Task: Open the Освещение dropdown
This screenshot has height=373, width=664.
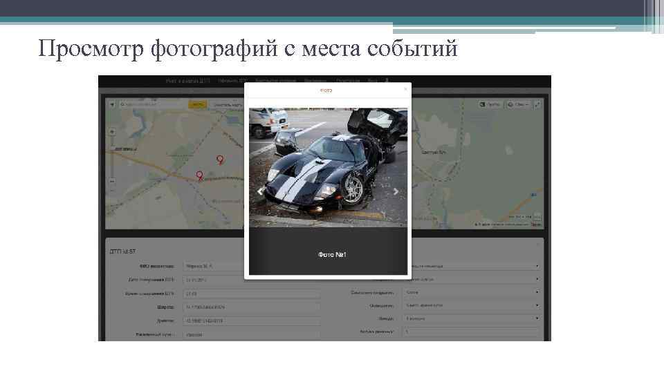Action: [472, 305]
